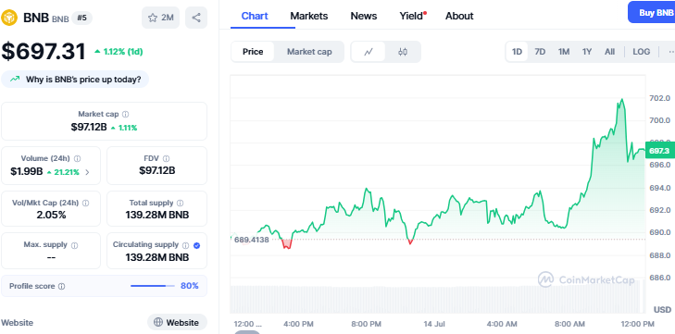Click the BNB coin logo icon
675x334 pixels.
point(9,18)
